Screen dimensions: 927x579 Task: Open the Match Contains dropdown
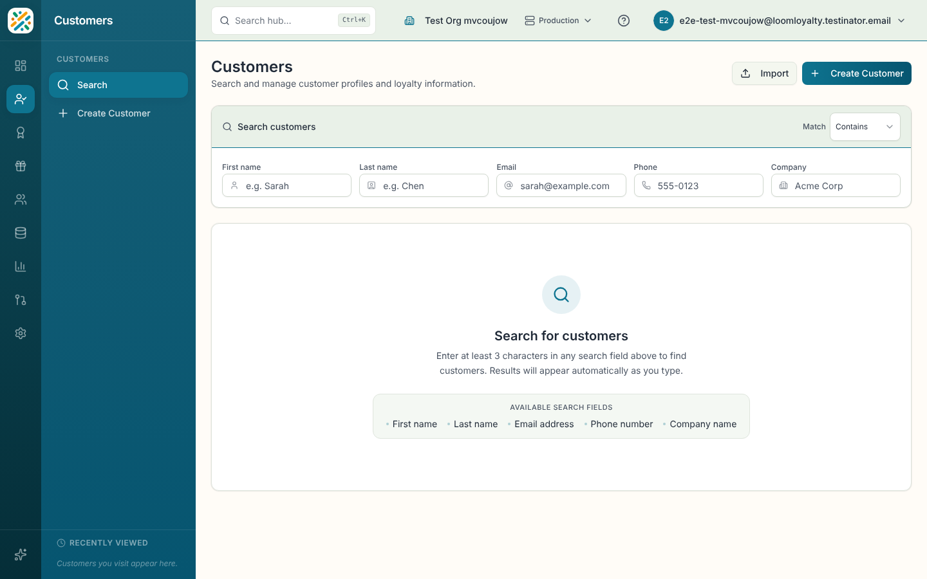865,127
